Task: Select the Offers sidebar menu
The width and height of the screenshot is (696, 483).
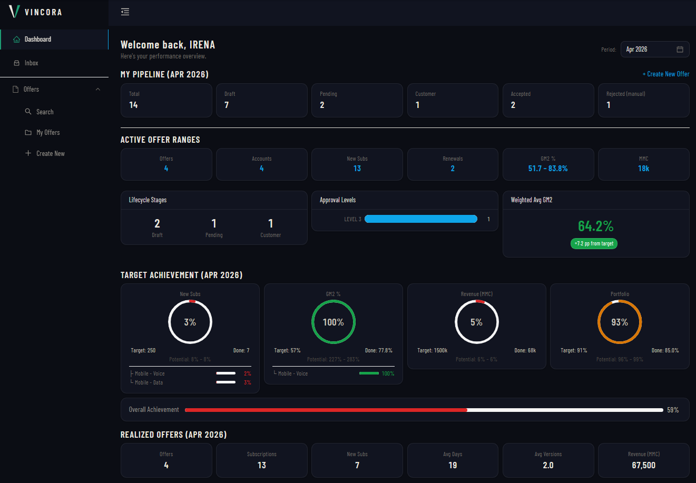Action: tap(54, 90)
